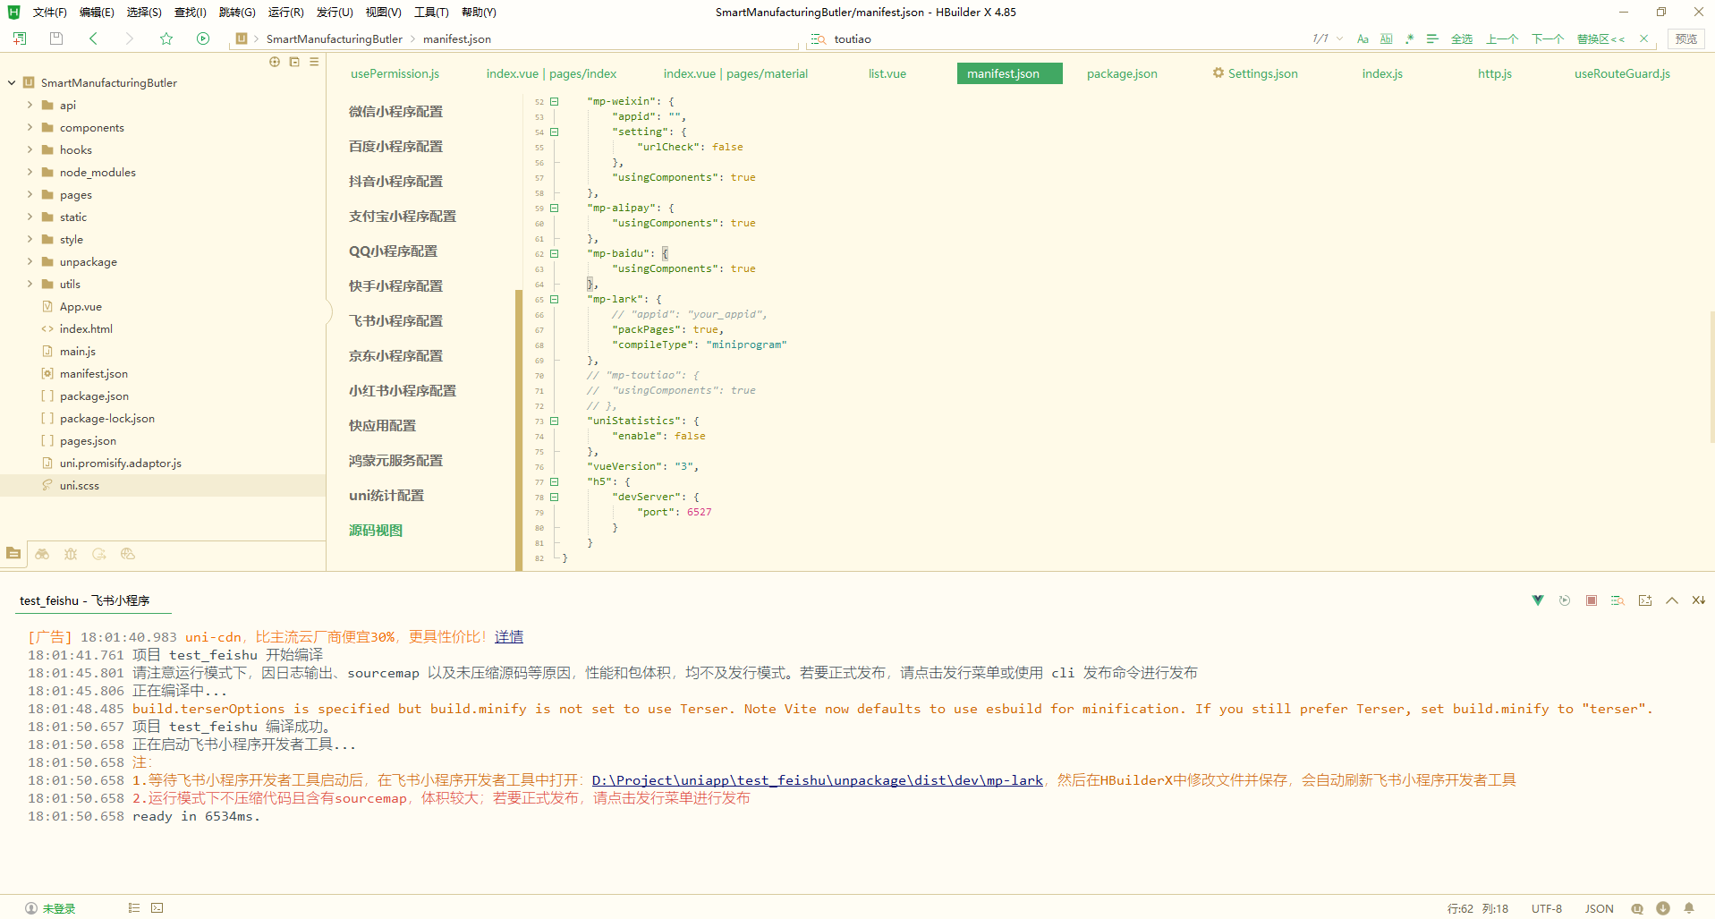Click the new file toolbar icon
1715x919 pixels.
pos(20,38)
